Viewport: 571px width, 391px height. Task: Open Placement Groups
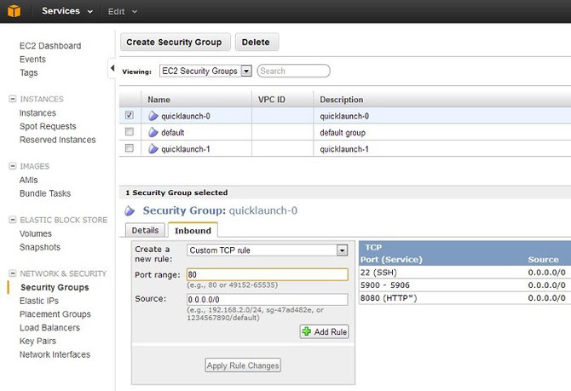coord(55,314)
